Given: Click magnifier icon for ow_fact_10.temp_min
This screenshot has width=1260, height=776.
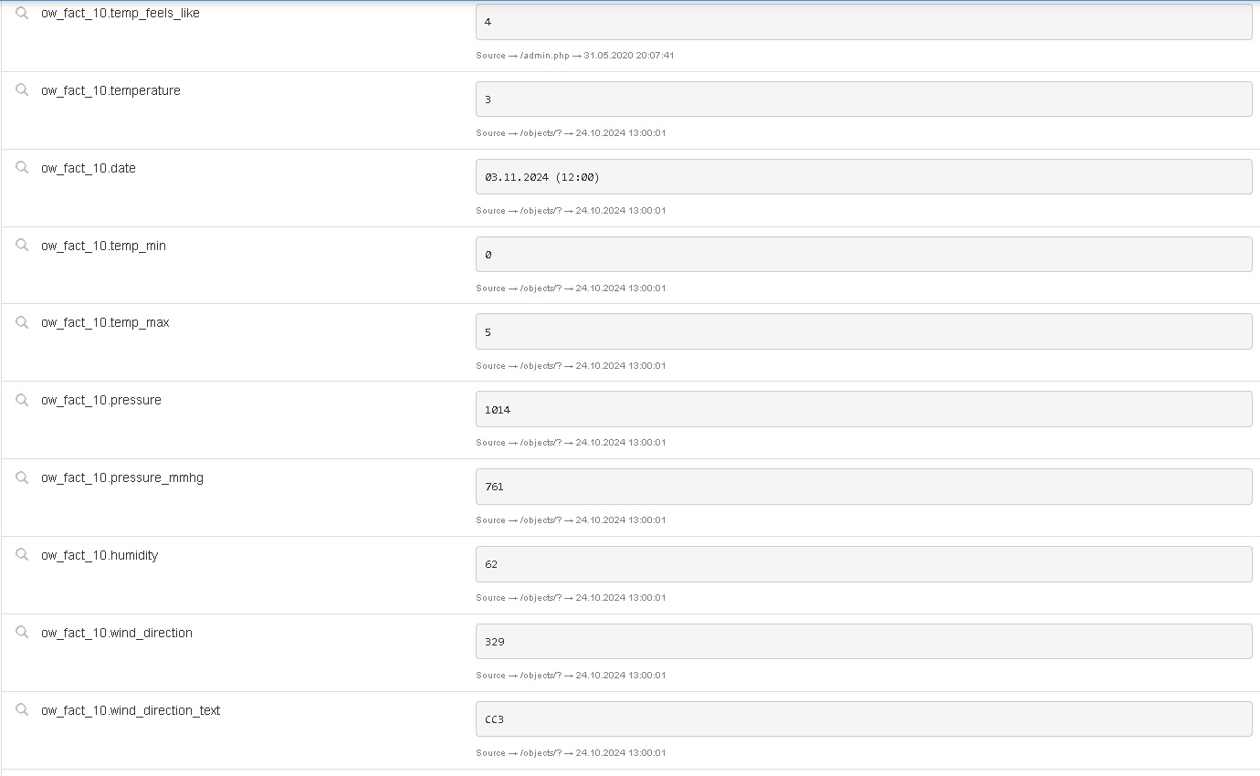Looking at the screenshot, I should click(x=22, y=245).
